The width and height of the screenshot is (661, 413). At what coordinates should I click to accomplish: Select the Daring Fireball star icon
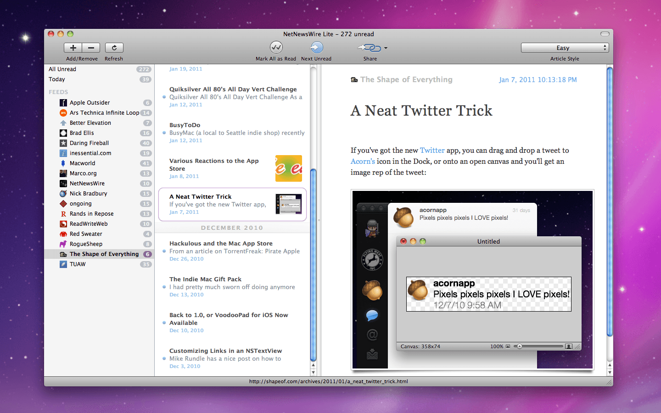[x=63, y=143]
